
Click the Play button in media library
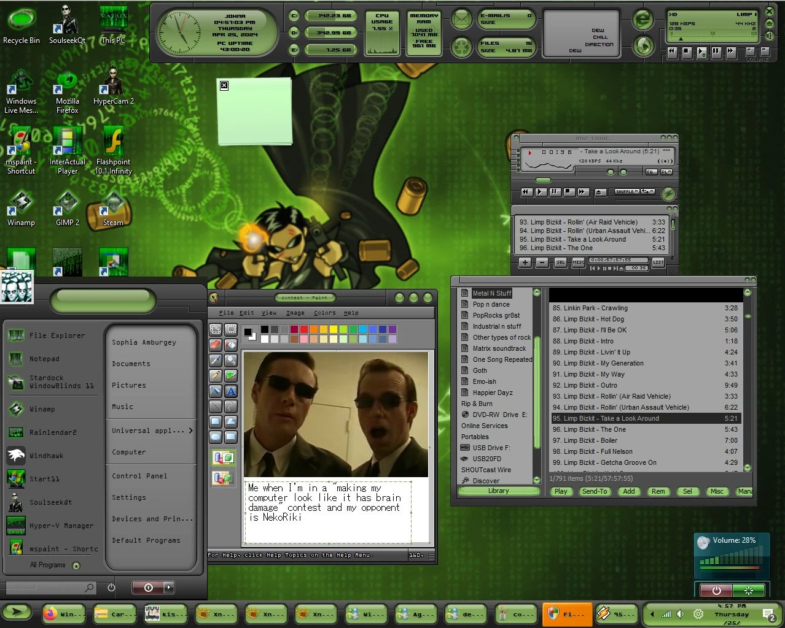tap(561, 491)
